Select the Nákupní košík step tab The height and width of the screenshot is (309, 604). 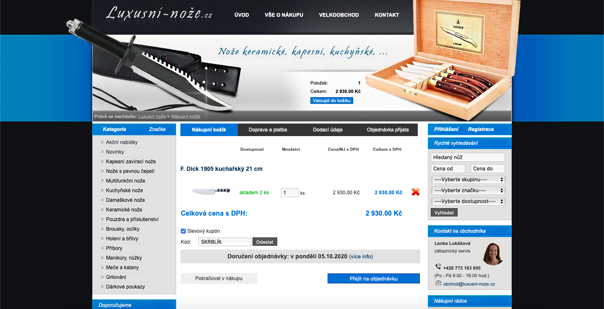pyautogui.click(x=209, y=130)
